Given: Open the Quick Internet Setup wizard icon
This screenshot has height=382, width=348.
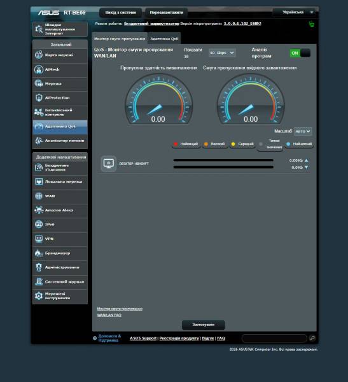Looking at the screenshot, I should 39,29.
